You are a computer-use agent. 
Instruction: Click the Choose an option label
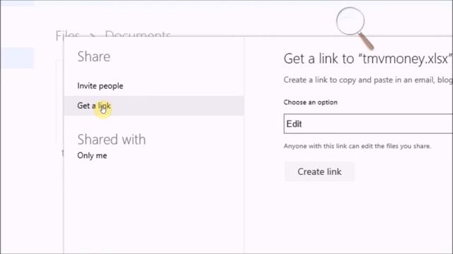310,102
